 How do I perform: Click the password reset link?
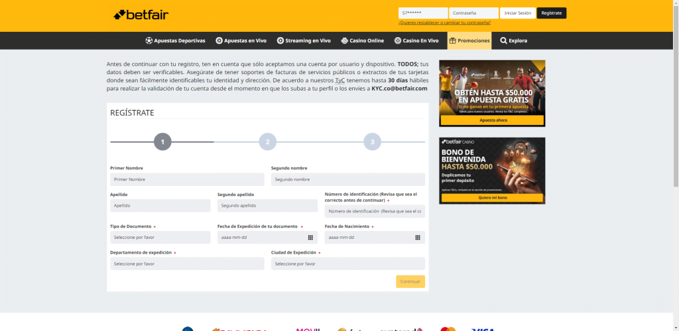point(444,23)
